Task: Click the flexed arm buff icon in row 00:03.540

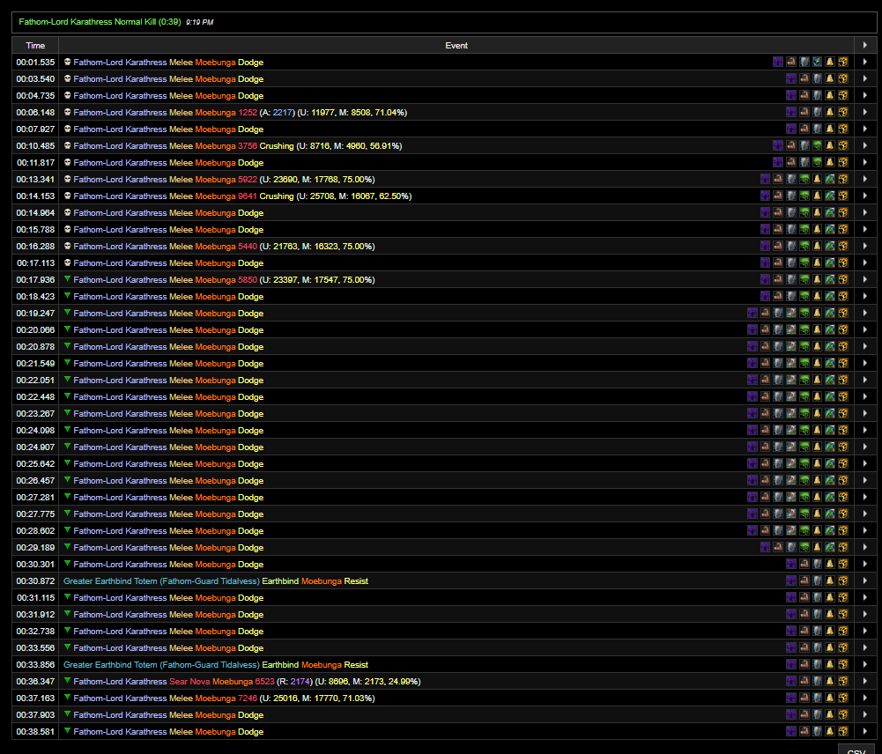Action: point(804,78)
